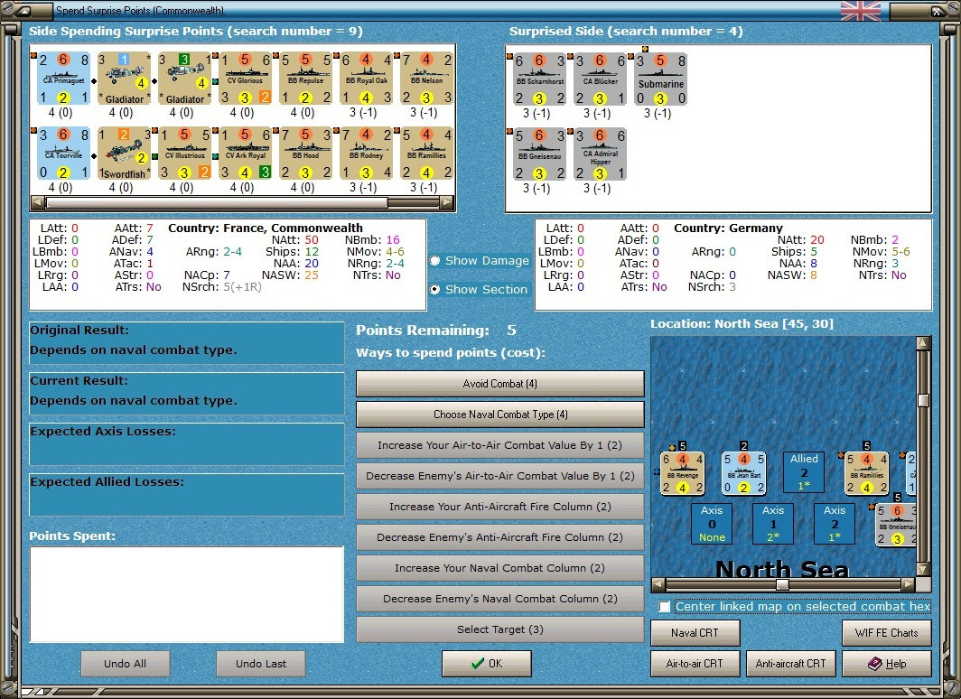Screen dimensions: 961x699
Task: Click the Undo Last button
Action: [260, 664]
